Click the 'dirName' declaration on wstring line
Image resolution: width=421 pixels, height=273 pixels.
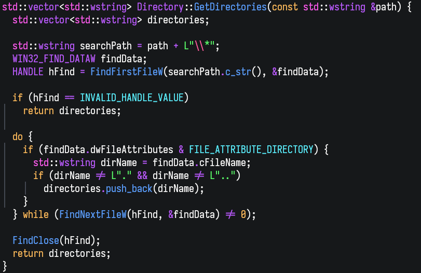tap(119, 162)
